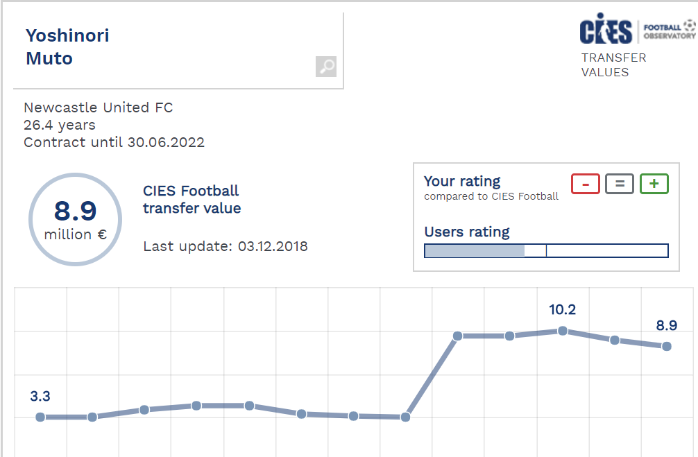Click the first chart point labeled 3.3
This screenshot has width=698, height=457.
pyautogui.click(x=40, y=417)
